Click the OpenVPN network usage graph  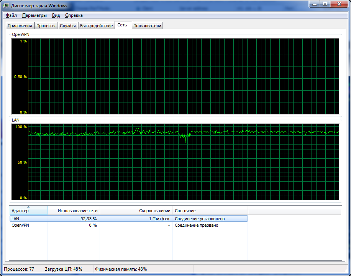pos(184,76)
